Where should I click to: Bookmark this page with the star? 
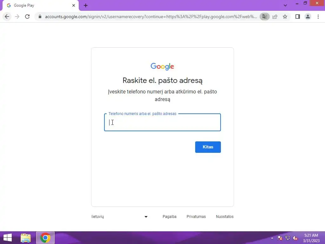pos(285,17)
